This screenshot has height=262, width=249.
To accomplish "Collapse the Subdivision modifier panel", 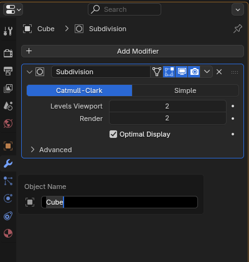I will pos(29,72).
